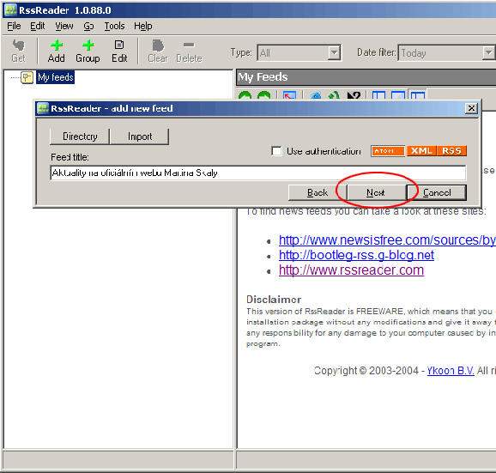Screen dimensions: 496x473
Task: Click the Internet Explorer browser icon
Action: (x=316, y=95)
